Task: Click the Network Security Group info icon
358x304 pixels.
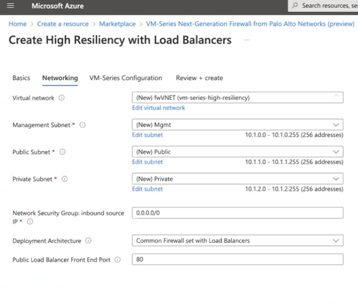Action: pos(30,222)
